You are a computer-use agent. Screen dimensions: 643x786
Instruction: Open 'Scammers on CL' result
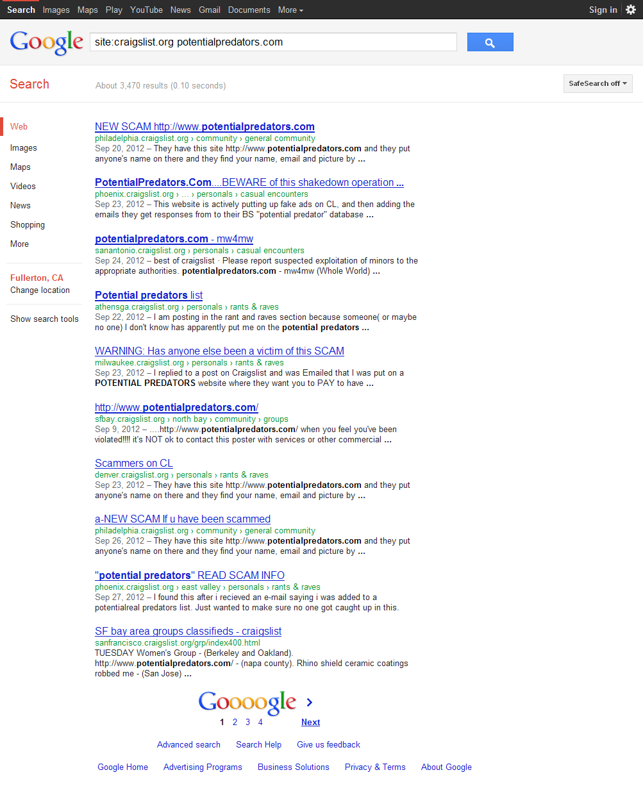point(134,463)
